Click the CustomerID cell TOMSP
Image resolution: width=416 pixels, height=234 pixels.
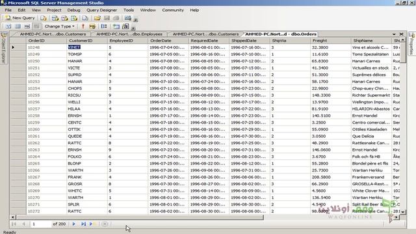(87, 54)
